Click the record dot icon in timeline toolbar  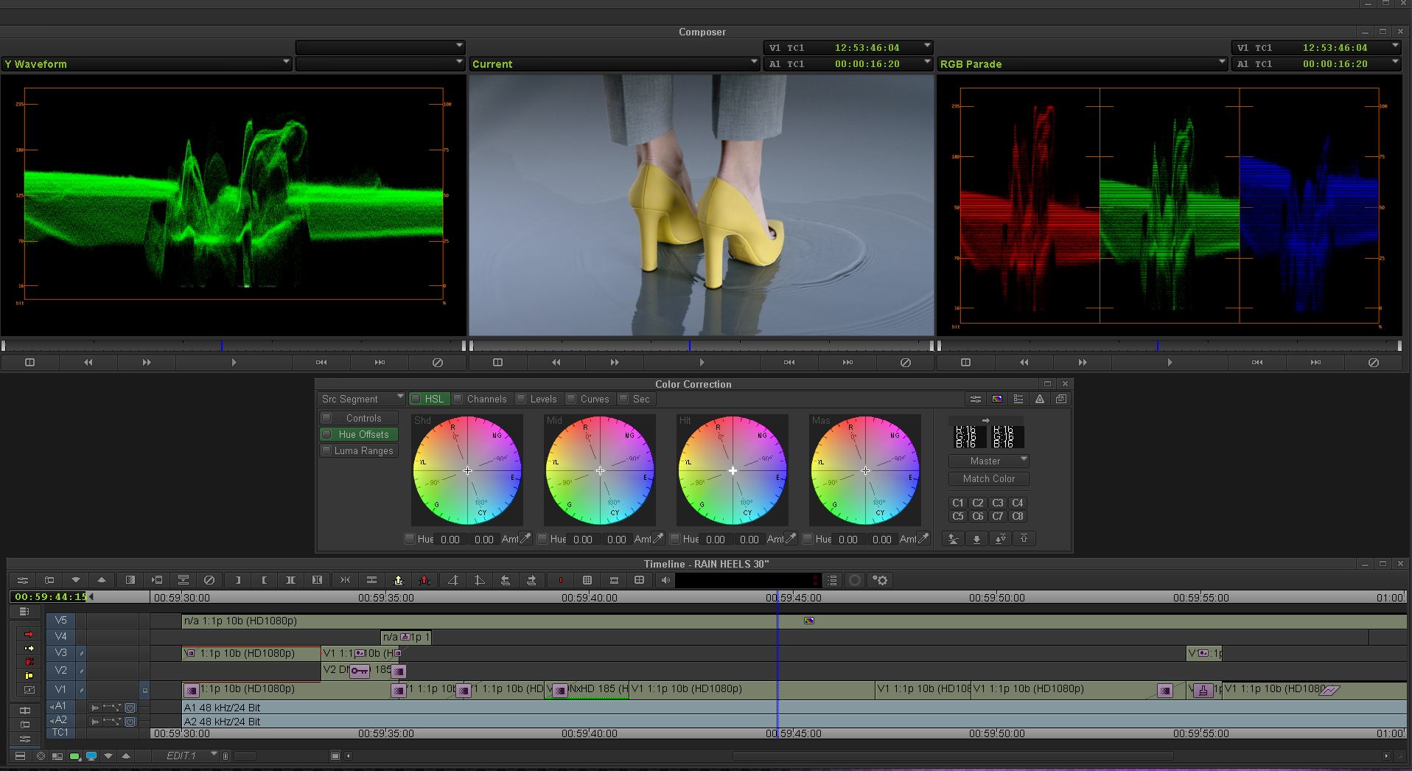coord(561,580)
